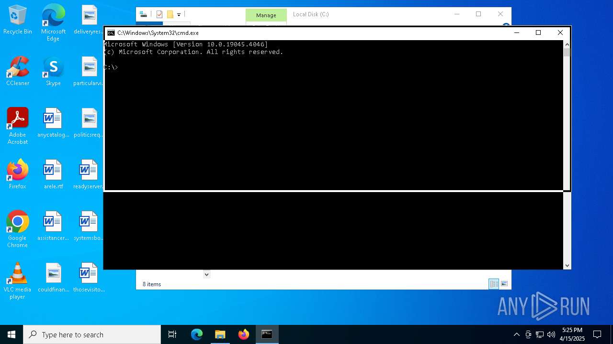Click the cmd scrollbar up arrow
Viewport: 613px width, 344px height.
[x=567, y=44]
